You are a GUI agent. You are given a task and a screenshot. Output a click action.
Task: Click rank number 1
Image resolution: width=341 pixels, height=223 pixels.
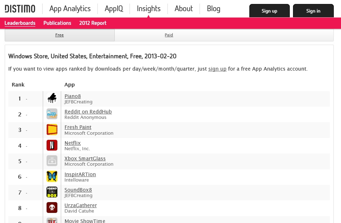point(20,99)
